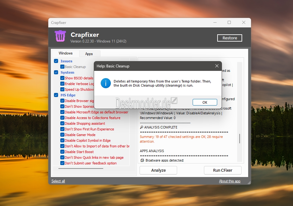Click the APPS ANALYSIS heading in log

[x=152, y=151]
